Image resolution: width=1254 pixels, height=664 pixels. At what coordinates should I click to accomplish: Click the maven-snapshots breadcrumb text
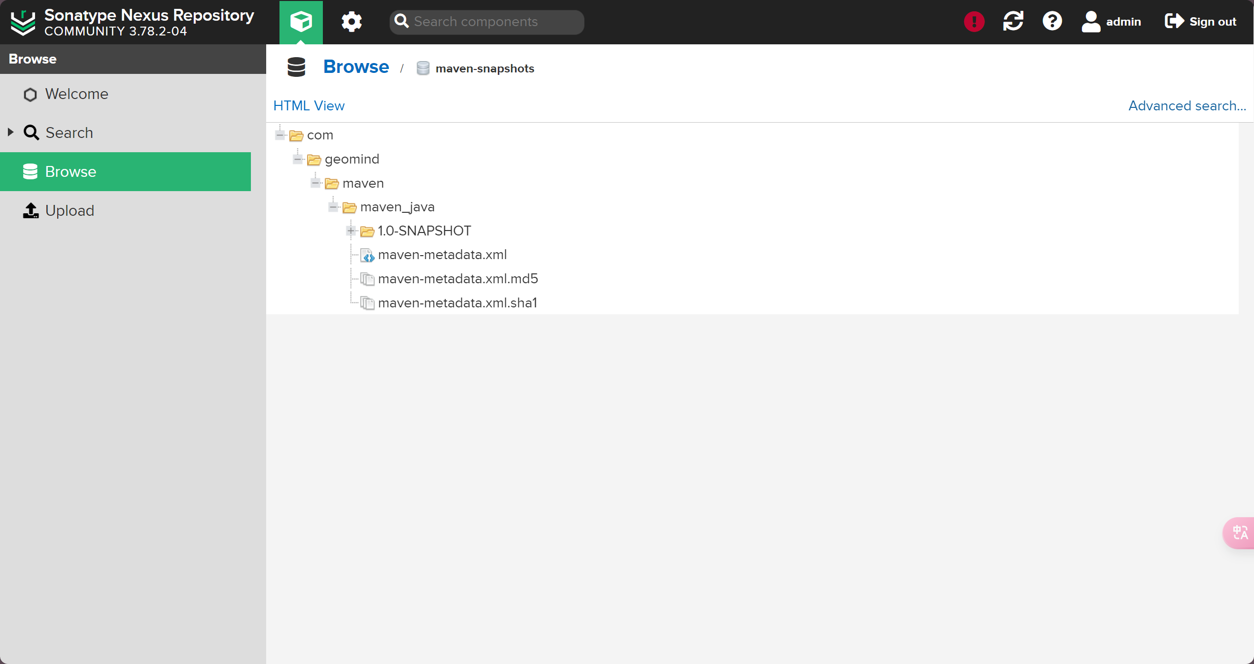(x=485, y=68)
